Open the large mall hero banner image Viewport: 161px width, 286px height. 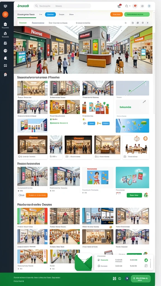tap(83, 50)
